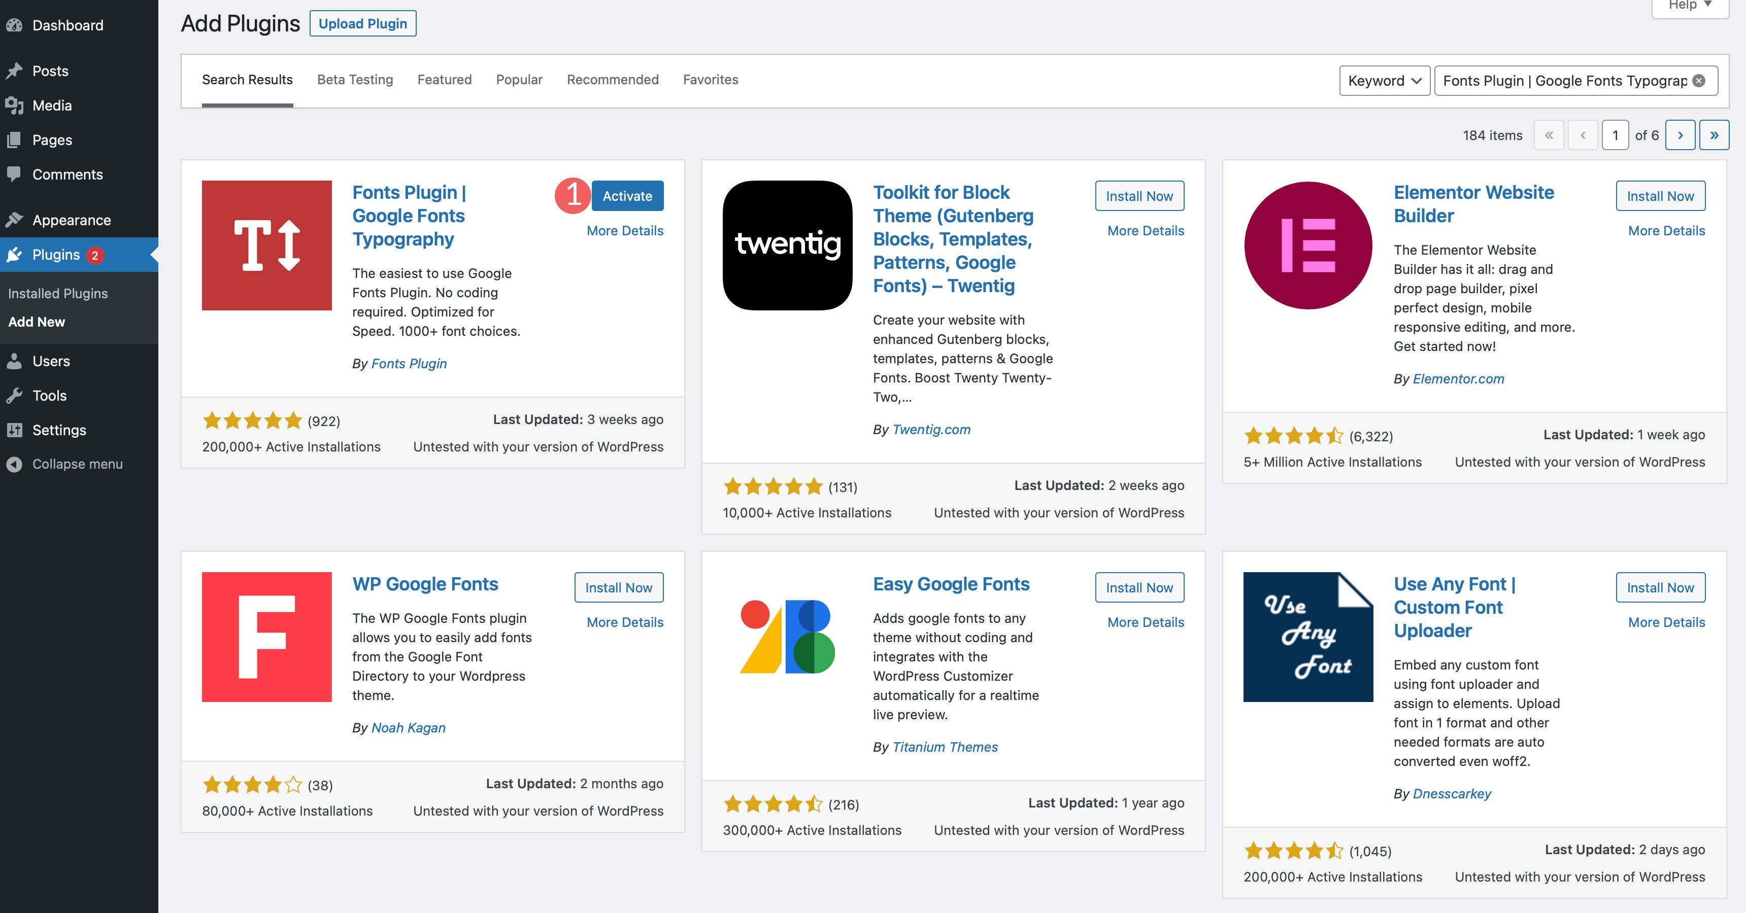Click the Media menu icon

coord(16,105)
